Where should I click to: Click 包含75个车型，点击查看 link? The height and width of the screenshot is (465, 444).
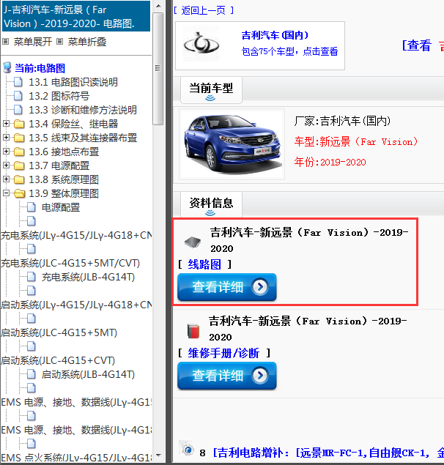[x=289, y=51]
